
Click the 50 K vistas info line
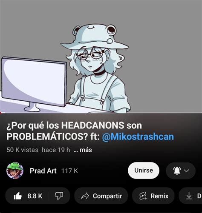tap(38, 150)
